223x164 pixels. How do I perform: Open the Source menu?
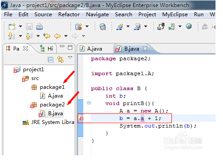(43, 15)
